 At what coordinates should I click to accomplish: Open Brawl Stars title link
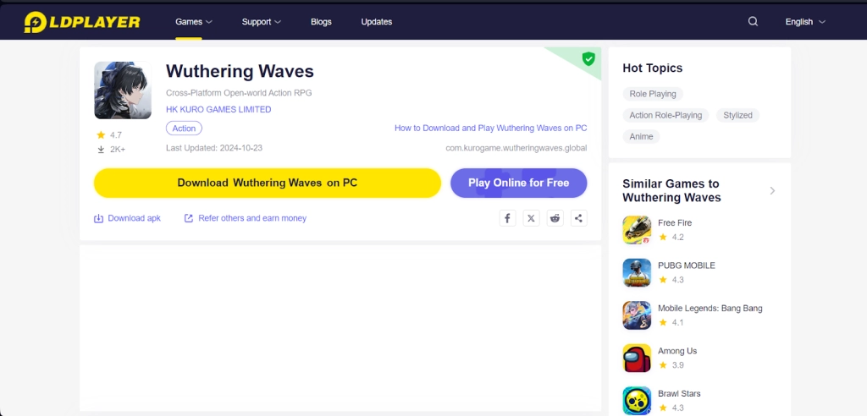679,393
